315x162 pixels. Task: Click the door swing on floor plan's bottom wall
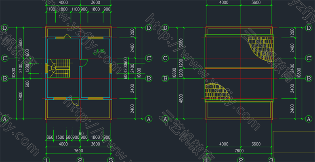point(75,102)
